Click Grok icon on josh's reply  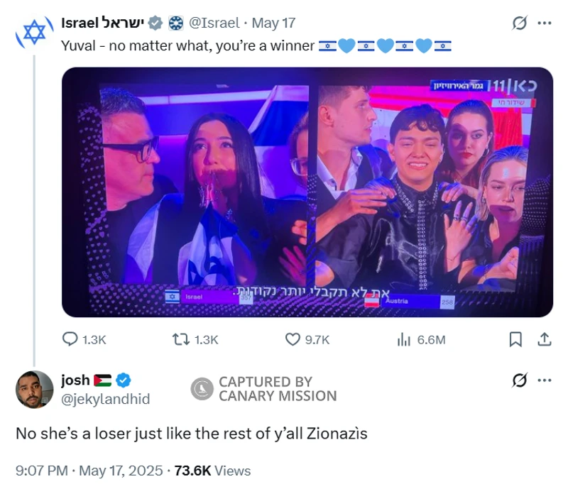(519, 381)
